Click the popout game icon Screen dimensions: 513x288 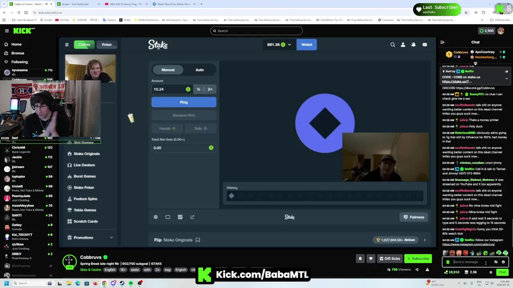tap(192, 217)
